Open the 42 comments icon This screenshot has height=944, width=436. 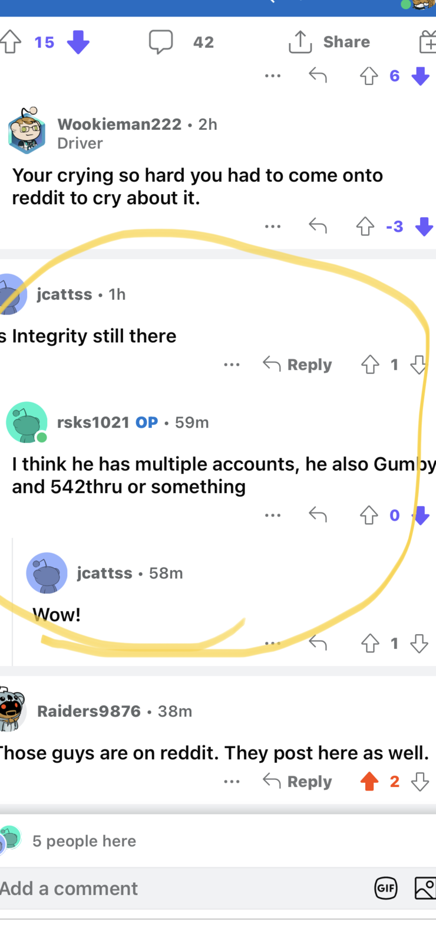pos(161,42)
